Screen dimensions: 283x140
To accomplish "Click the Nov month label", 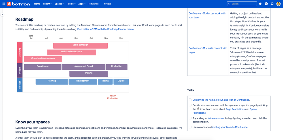I will tap(106, 38).
